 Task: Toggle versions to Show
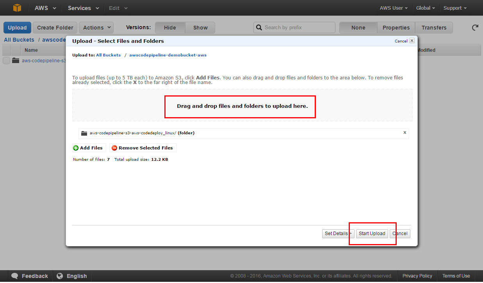tap(200, 28)
